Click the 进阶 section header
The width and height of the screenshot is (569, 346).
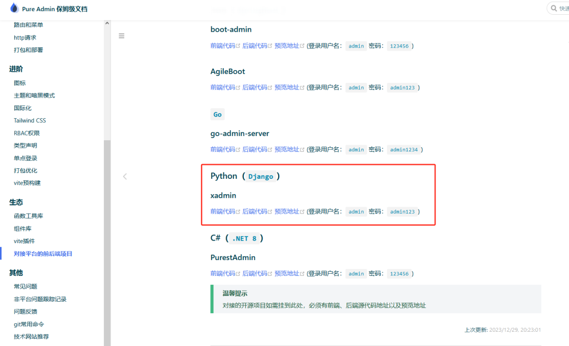coord(16,69)
